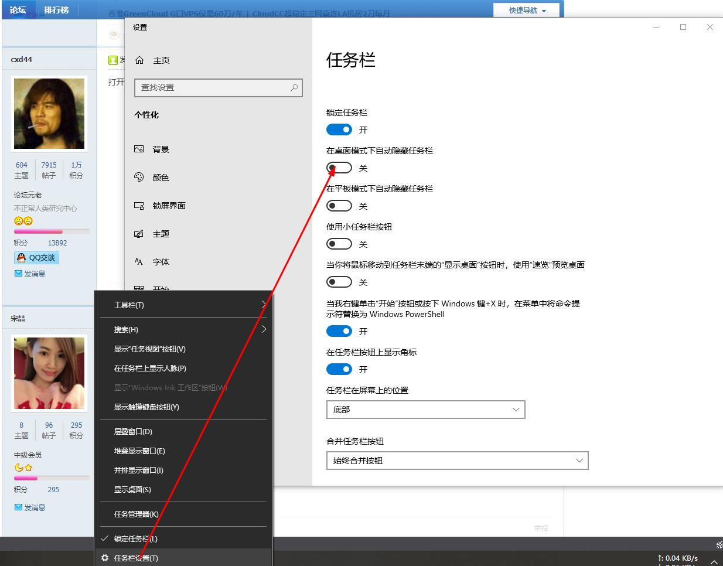This screenshot has height=566, width=723.
Task: Expand combine taskbar buttons dropdown 始终合并按钮
Action: (x=457, y=461)
